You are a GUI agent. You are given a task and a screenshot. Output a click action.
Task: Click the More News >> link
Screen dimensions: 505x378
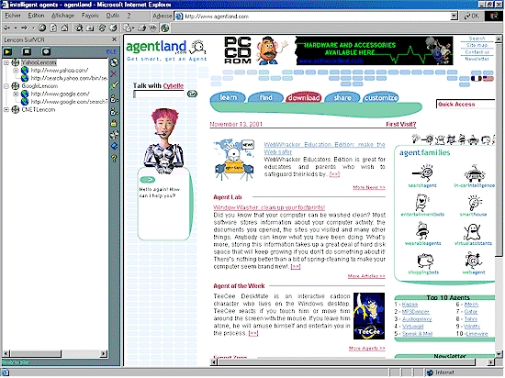click(369, 187)
